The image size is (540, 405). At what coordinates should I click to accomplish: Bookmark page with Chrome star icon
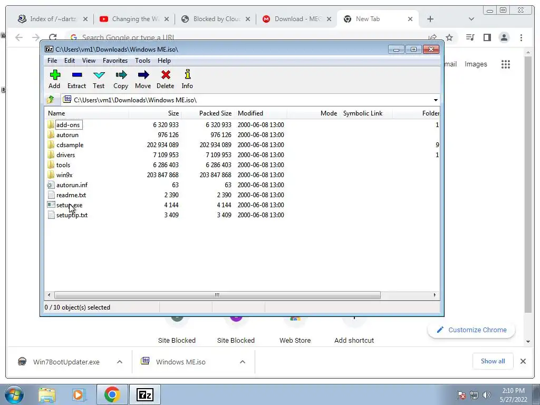pyautogui.click(x=449, y=37)
